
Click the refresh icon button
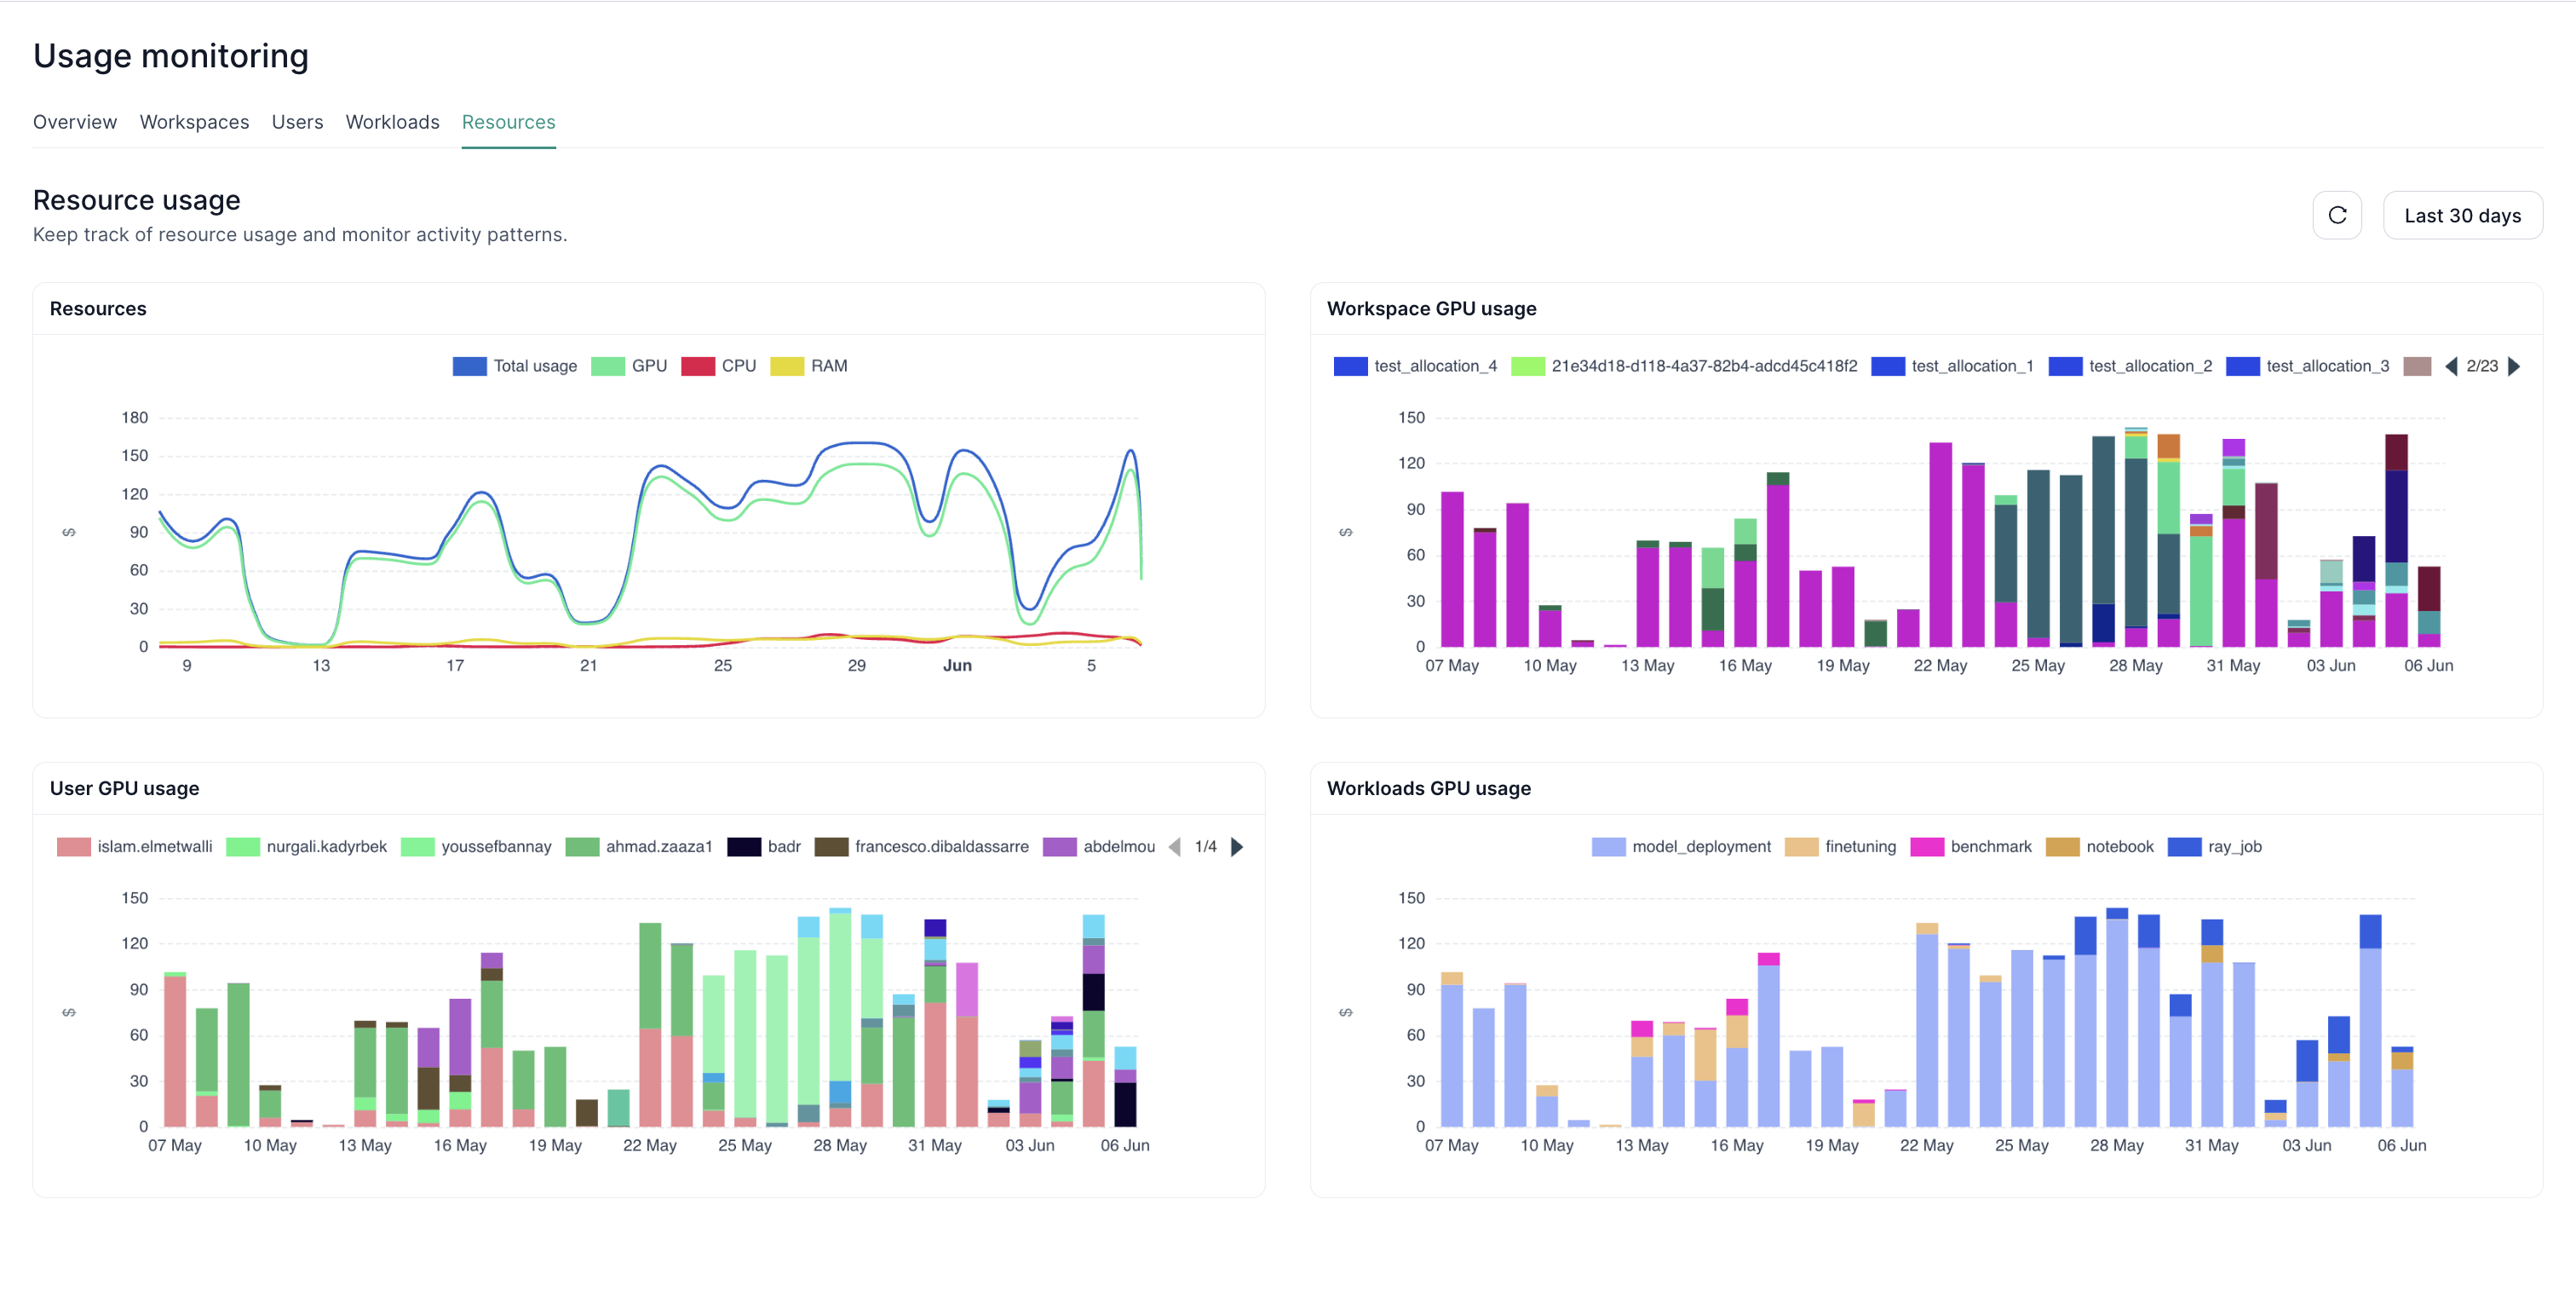pos(2336,215)
